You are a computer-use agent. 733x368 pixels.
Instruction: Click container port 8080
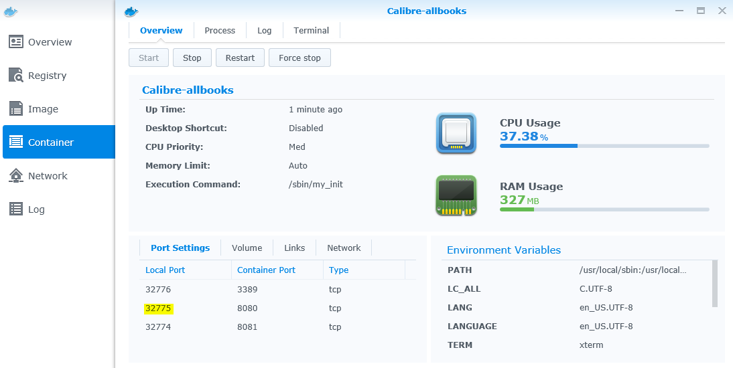247,308
